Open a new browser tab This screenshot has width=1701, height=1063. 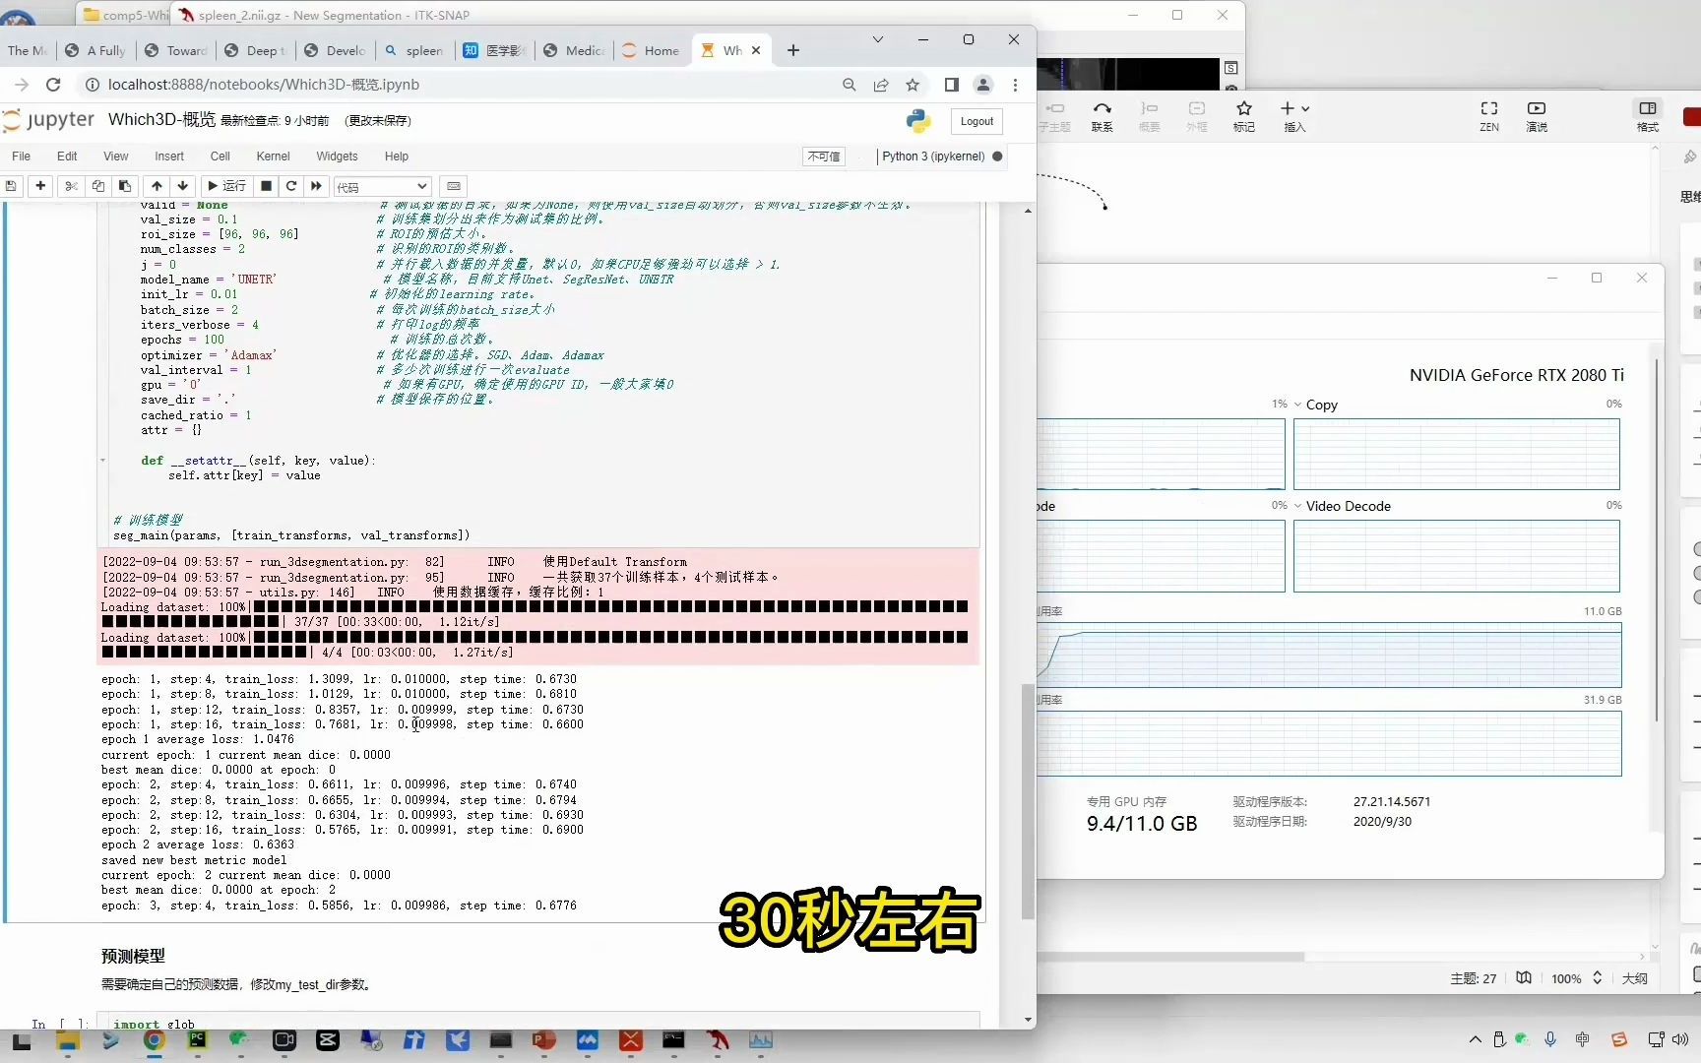coord(793,50)
